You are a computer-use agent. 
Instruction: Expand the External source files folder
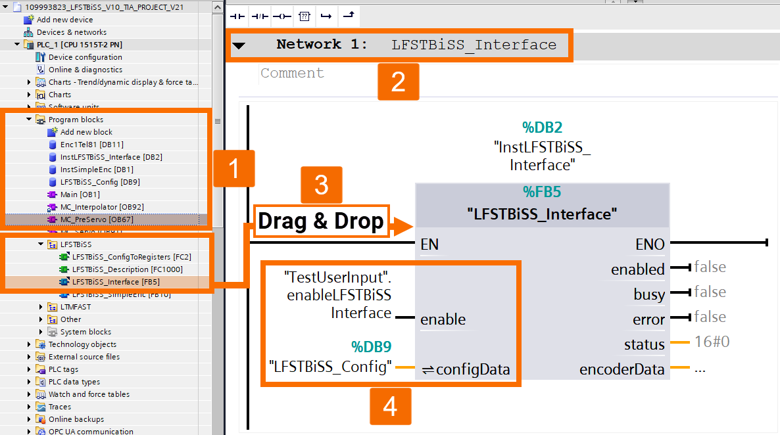tap(29, 356)
